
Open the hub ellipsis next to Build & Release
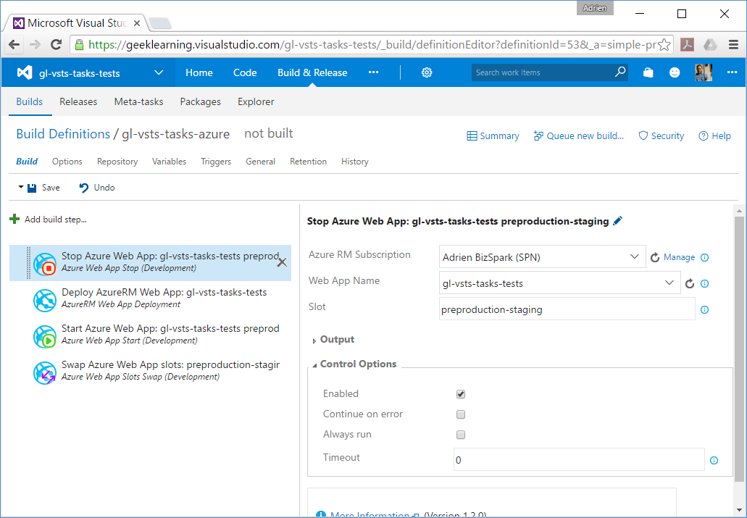[374, 72]
